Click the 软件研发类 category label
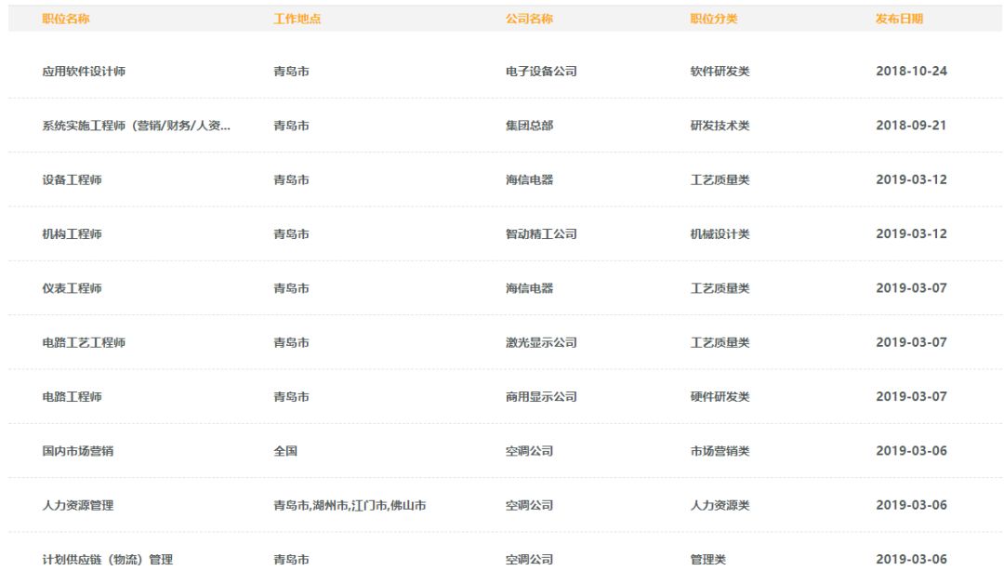1004x584 pixels. click(718, 70)
